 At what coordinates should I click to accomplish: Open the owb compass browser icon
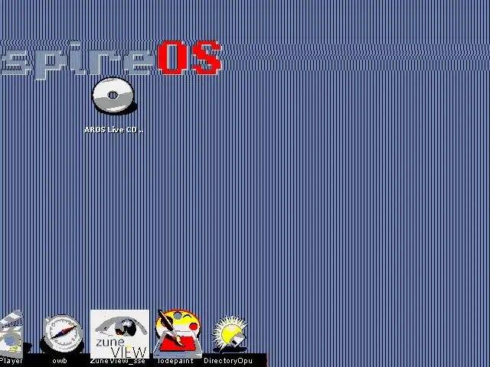[62, 334]
